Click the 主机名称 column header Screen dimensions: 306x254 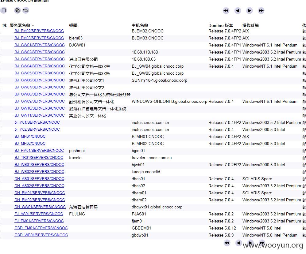(x=140, y=25)
